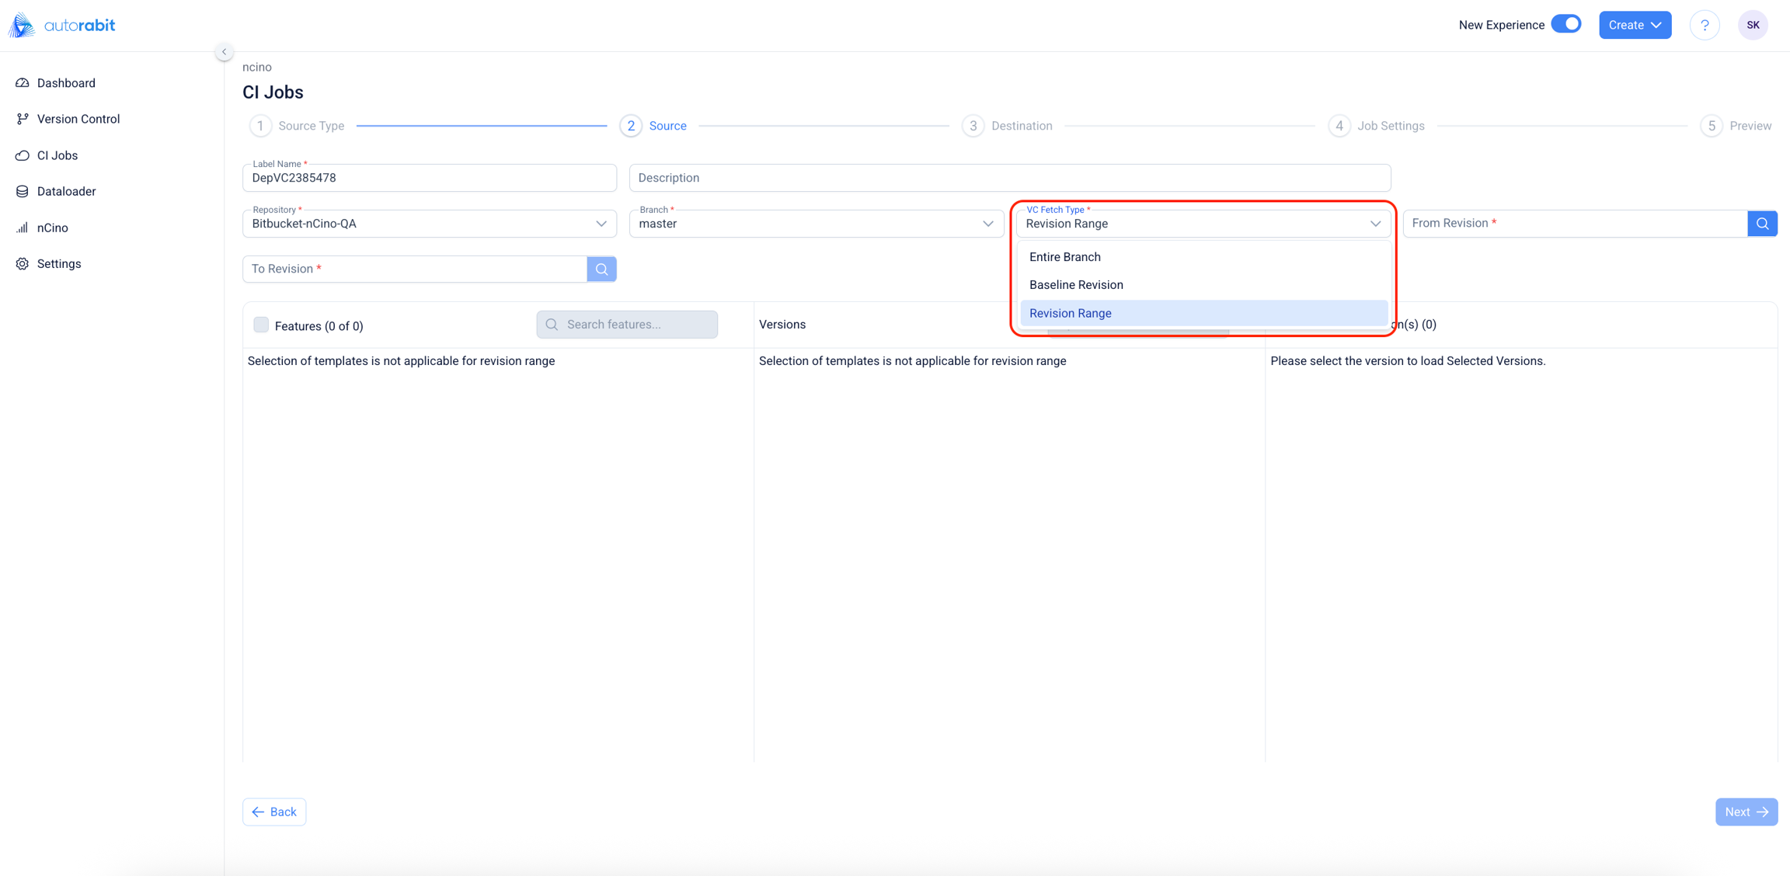Image resolution: width=1790 pixels, height=876 pixels.
Task: Open the Dashboard sidebar icon
Action: (23, 83)
